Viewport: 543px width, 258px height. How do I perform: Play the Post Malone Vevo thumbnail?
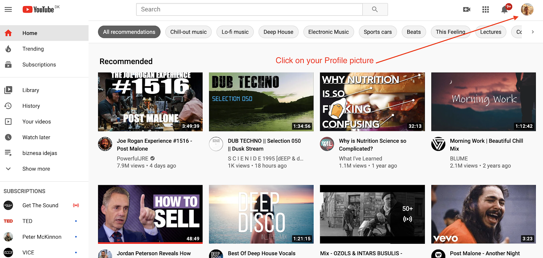click(484, 214)
